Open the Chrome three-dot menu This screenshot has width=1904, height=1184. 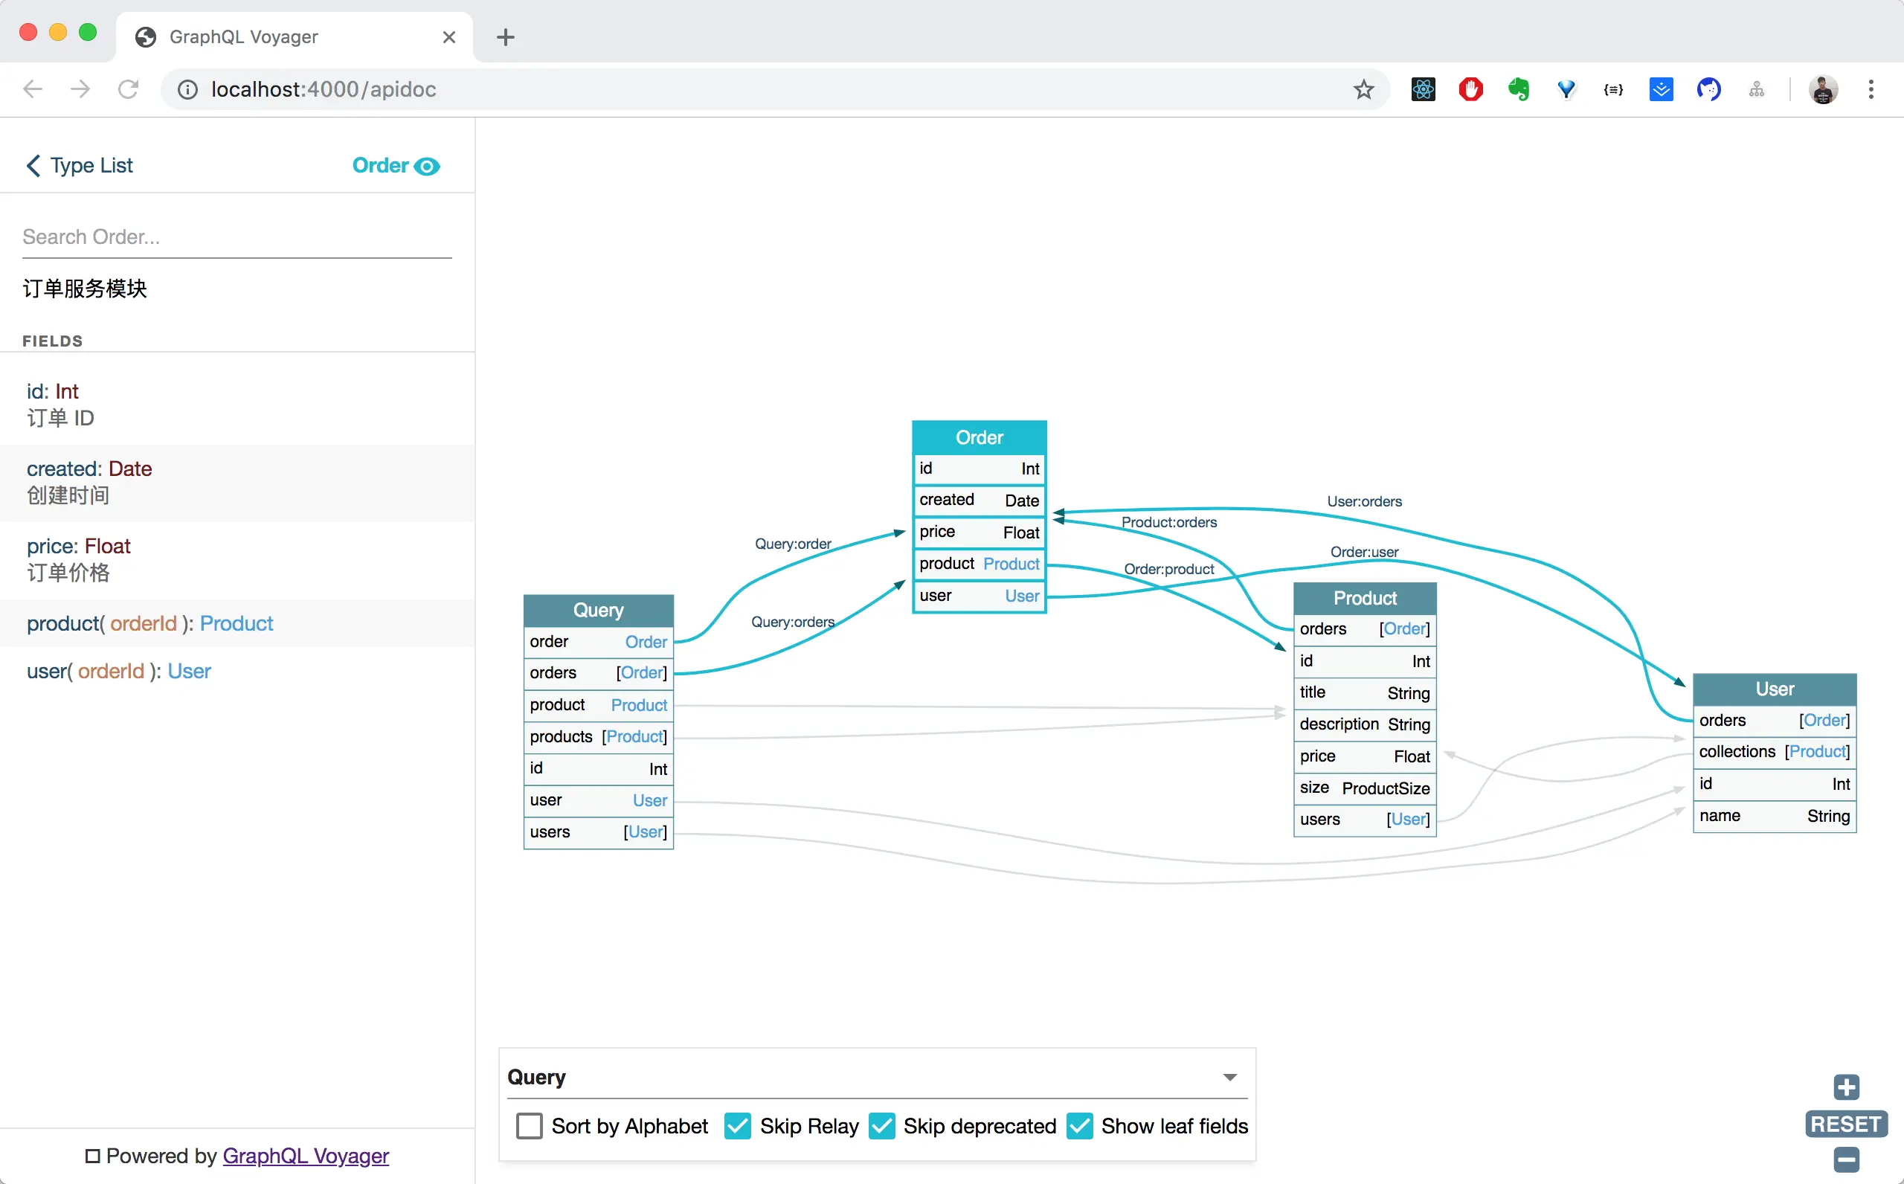point(1871,89)
